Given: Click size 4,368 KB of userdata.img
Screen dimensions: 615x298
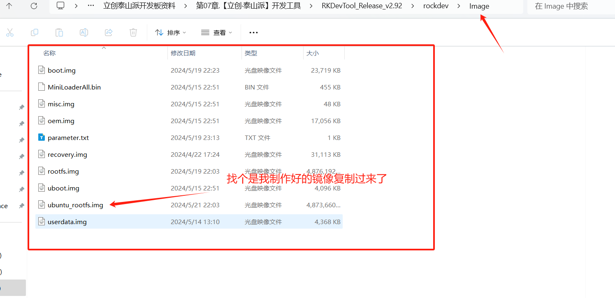Looking at the screenshot, I should [x=327, y=222].
